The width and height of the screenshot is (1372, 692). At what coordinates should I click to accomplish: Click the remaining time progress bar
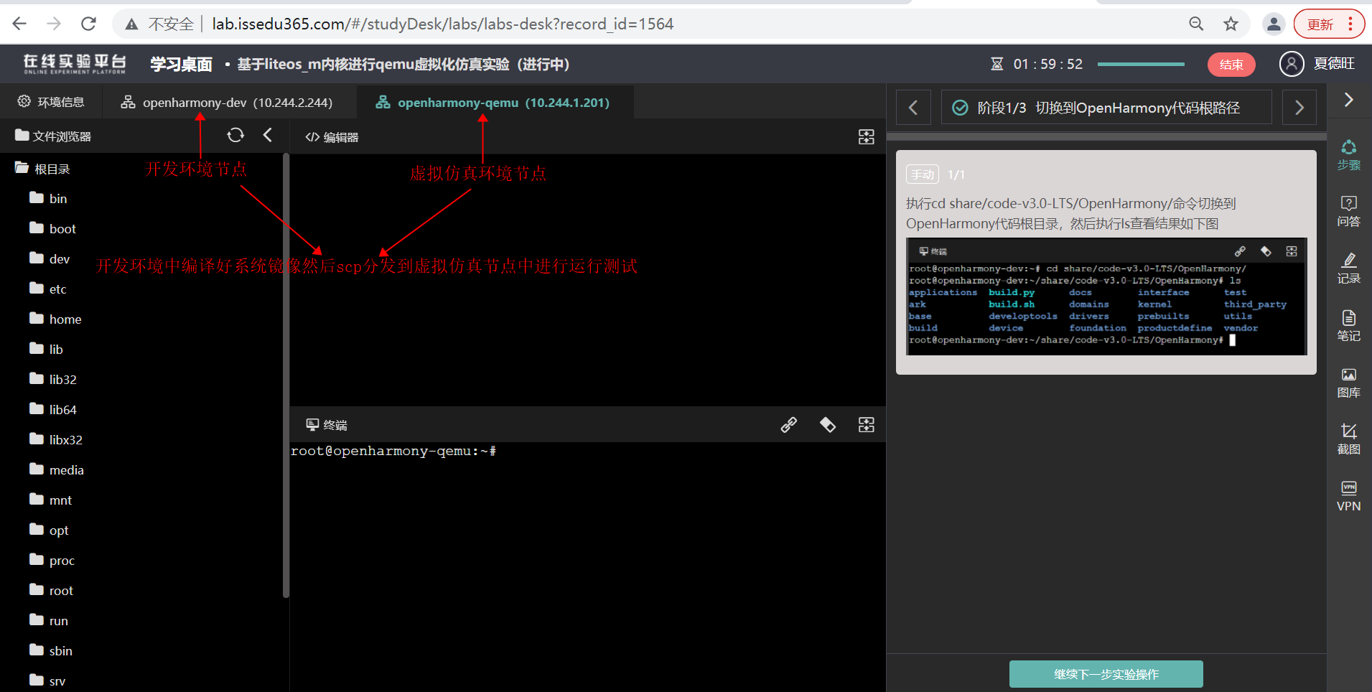click(x=1141, y=64)
